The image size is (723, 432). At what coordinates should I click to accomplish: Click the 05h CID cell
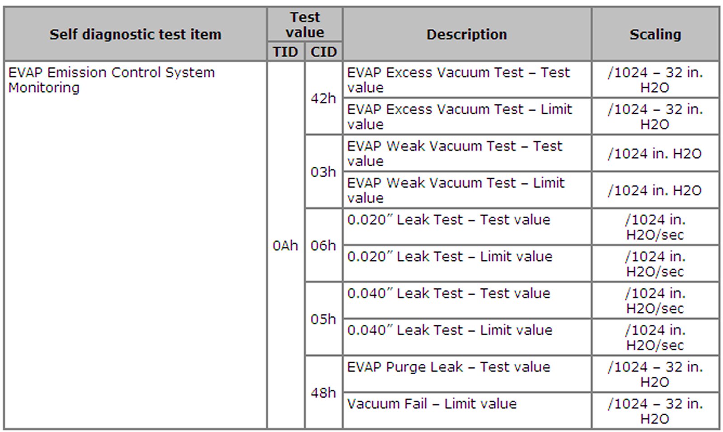pos(324,319)
